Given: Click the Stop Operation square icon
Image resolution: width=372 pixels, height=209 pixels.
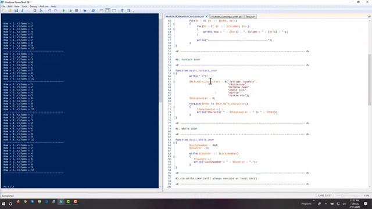Looking at the screenshot, I should coord(76,10).
